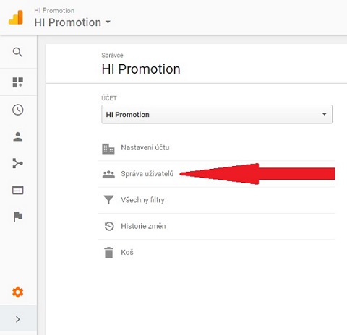This screenshot has height=335, width=347.
Task: Open the Acquisition branching arrows icon
Action: 17,163
